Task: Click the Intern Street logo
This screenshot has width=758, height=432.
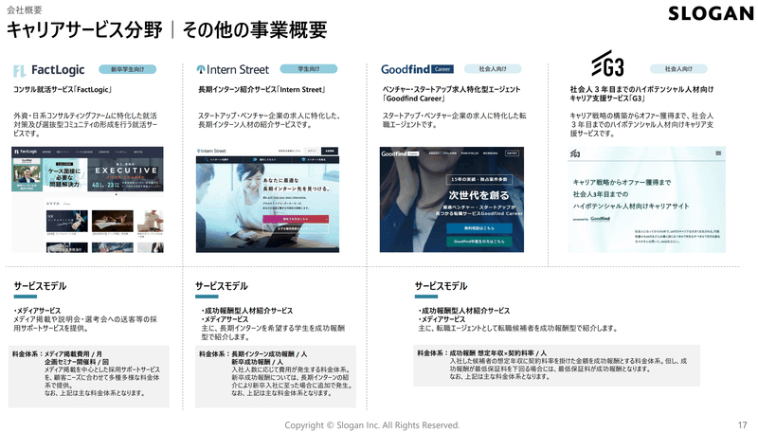Action: pyautogui.click(x=233, y=69)
